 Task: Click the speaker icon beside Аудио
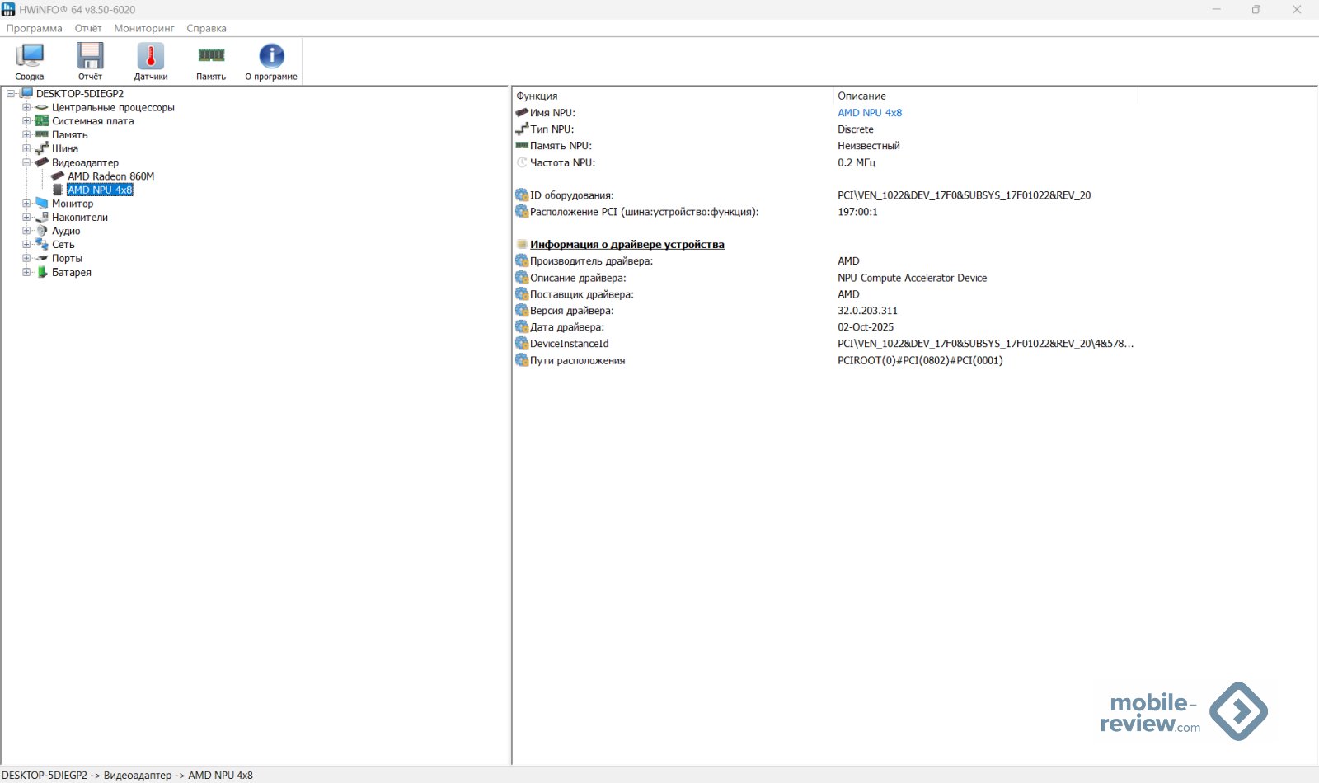click(42, 231)
